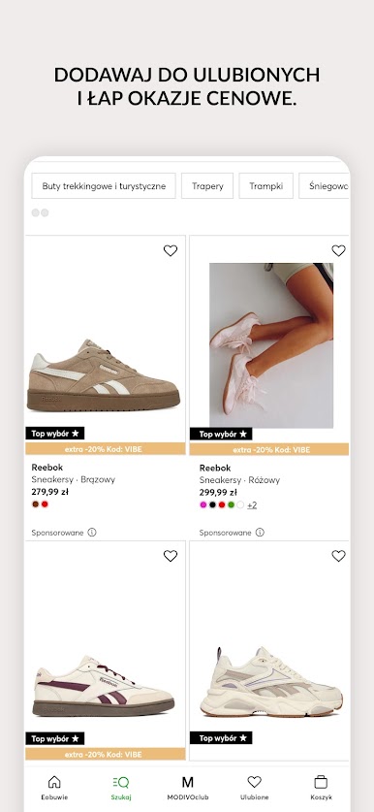The image size is (374, 812).
Task: Select Buty trekkingowe i turystyczne filter
Action: click(104, 186)
